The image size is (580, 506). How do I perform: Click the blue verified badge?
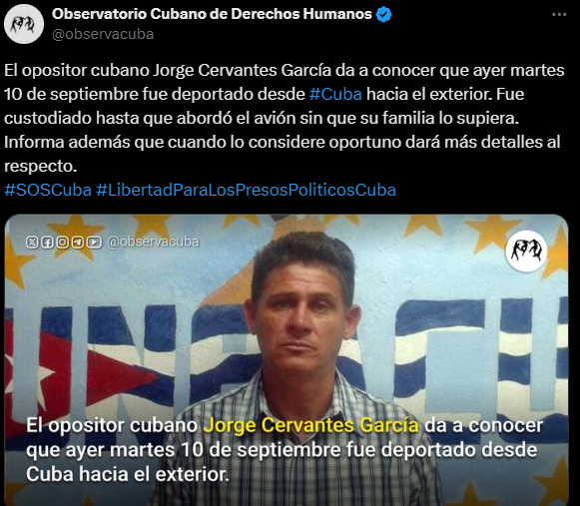[383, 14]
